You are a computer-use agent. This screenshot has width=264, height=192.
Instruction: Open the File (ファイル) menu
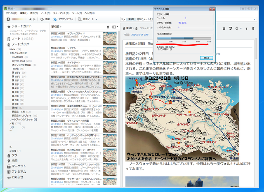pos(12,13)
